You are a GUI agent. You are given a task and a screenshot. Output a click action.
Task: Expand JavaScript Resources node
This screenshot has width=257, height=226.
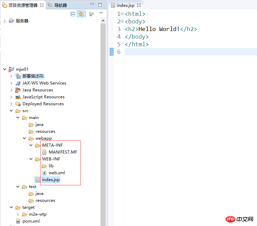pyautogui.click(x=11, y=97)
